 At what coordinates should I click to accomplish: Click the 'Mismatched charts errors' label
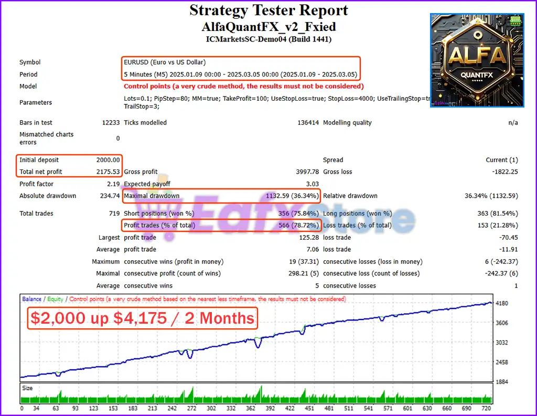46,138
